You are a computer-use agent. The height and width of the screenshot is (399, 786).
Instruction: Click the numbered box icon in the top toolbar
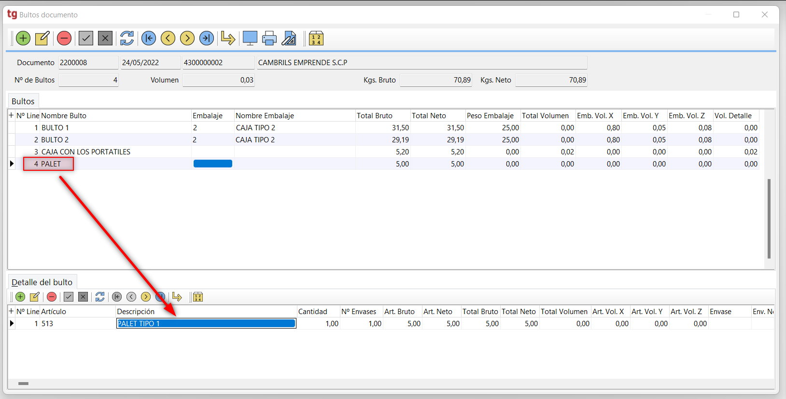pos(316,38)
